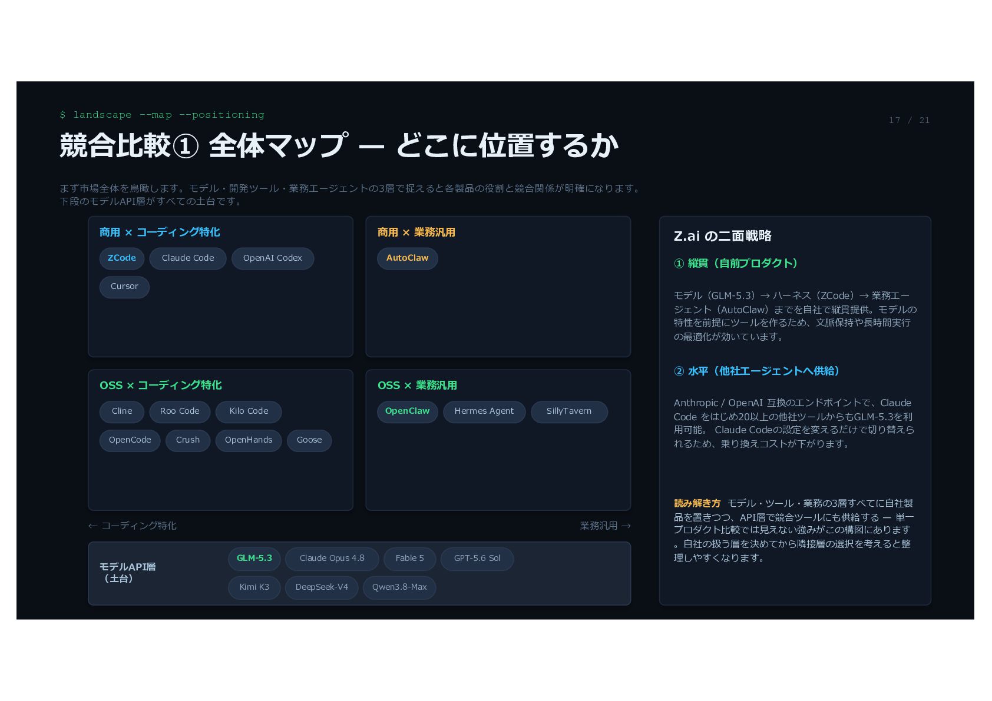Select the Kilo Code chip

(x=249, y=411)
